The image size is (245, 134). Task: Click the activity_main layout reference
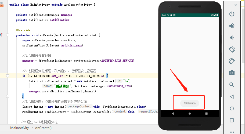pyautogui.click(x=72, y=45)
